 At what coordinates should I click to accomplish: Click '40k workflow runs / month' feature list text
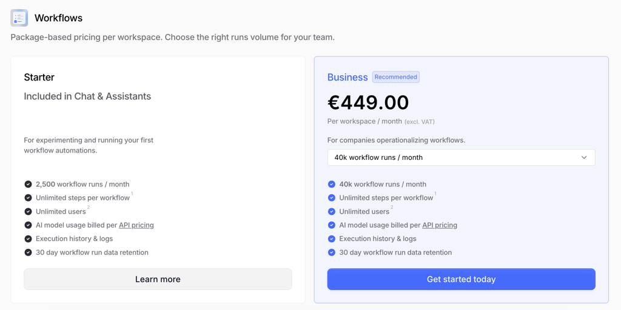point(383,184)
